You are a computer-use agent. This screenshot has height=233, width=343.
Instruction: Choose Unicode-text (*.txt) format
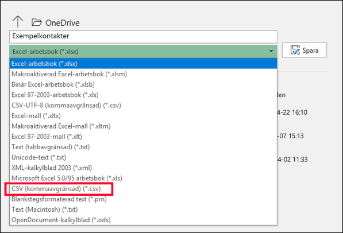[143, 157]
